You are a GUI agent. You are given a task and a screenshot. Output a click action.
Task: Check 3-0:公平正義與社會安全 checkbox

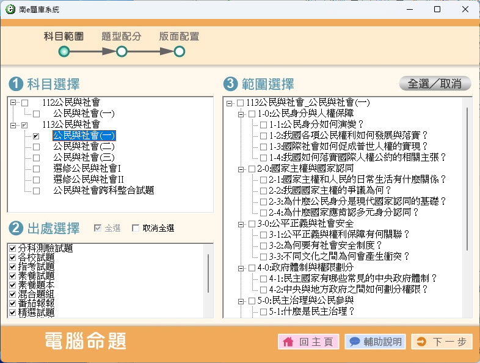(252, 224)
